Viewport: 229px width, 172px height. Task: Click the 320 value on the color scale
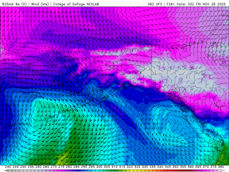(x=130, y=167)
